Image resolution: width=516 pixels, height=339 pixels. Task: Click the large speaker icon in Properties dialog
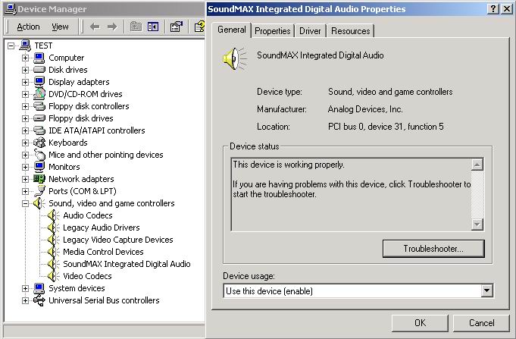[234, 58]
